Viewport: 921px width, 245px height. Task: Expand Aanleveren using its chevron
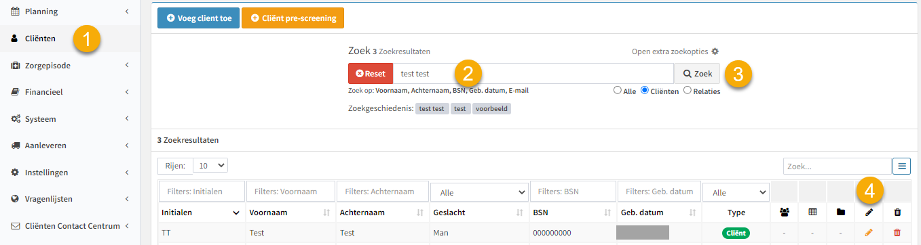(x=127, y=146)
